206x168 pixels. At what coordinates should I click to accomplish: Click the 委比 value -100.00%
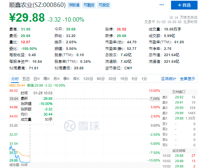(29, 49)
